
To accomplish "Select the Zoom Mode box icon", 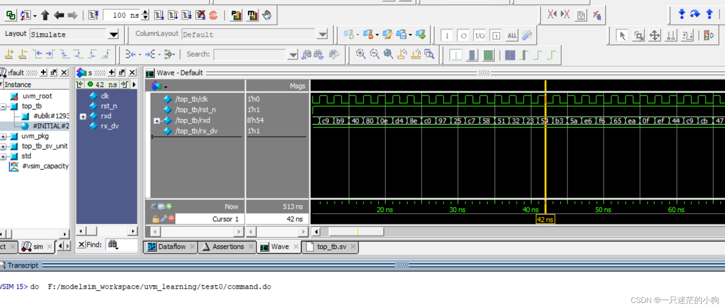I will pyautogui.click(x=638, y=35).
